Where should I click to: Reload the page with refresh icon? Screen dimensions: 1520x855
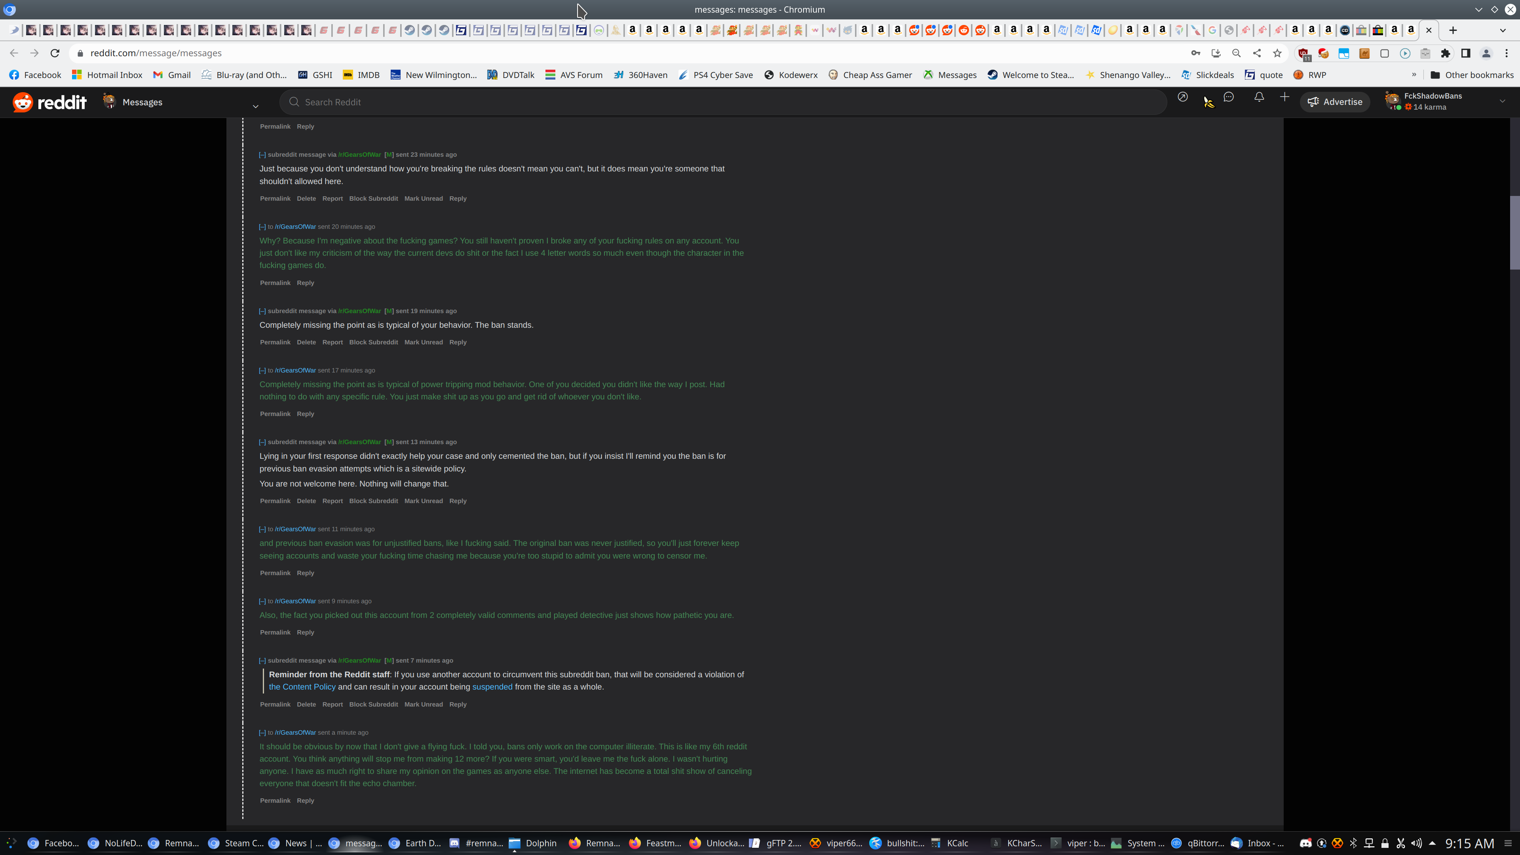point(55,53)
